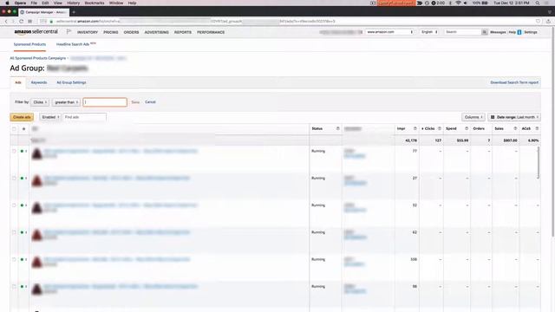Viewport: 555px width, 312px height.
Task: Click the flag icon next to Seller Central logo
Action: point(69,32)
